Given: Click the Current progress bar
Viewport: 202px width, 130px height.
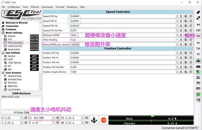Looking at the screenshot, I should 151,123.
